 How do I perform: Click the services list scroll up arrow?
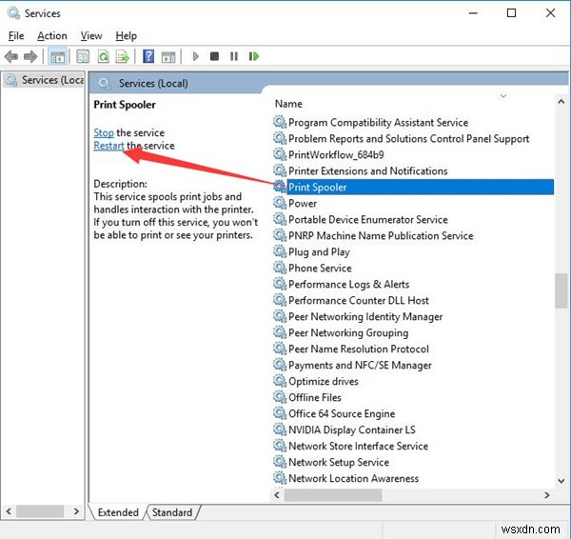[561, 102]
